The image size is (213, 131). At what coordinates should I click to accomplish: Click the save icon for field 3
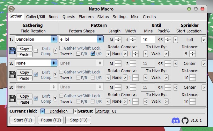pos(12,99)
